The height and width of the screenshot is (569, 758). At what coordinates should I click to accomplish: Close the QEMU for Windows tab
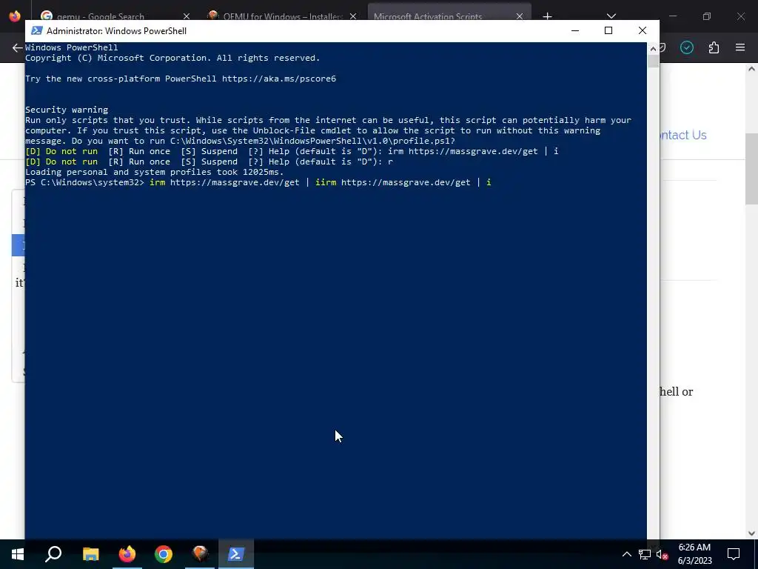point(353,16)
